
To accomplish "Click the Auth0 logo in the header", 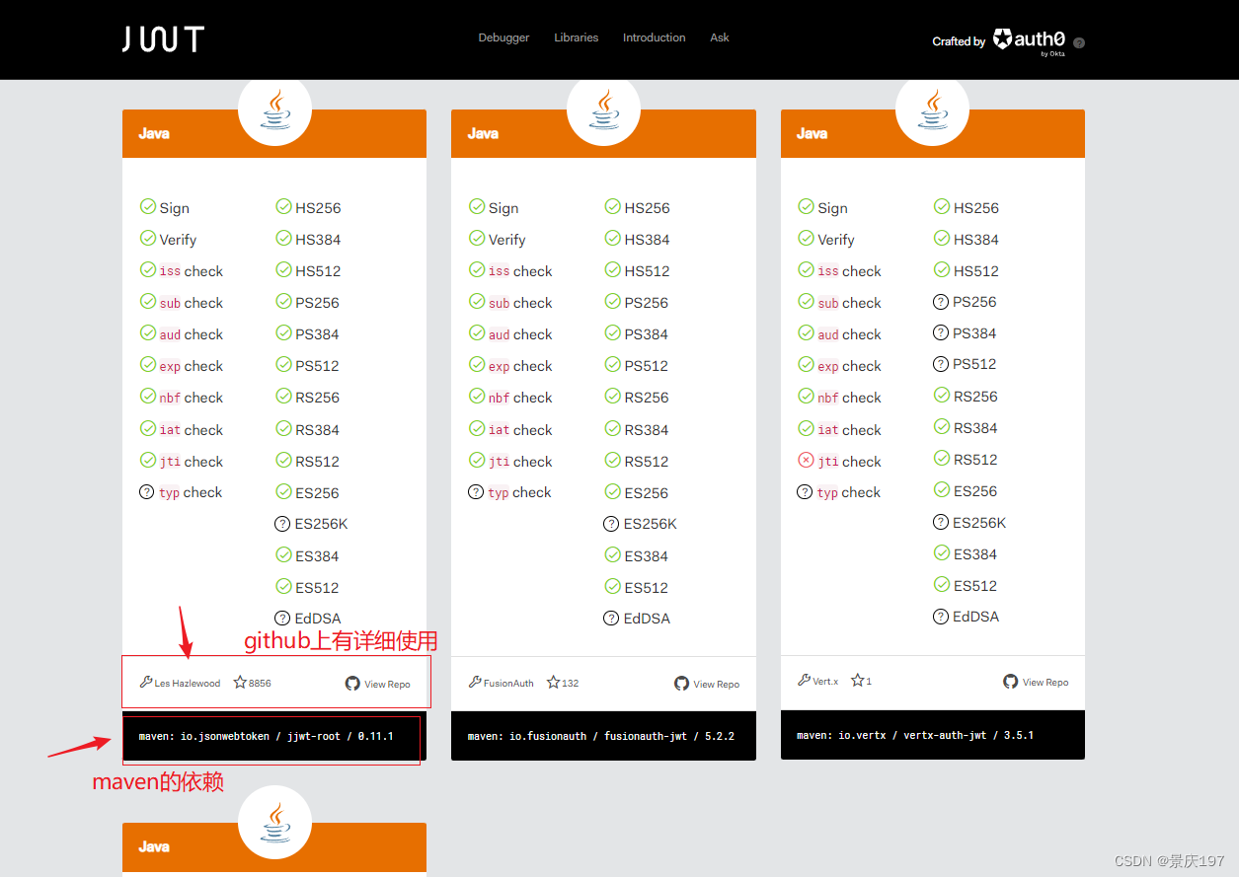I will coord(1029,40).
